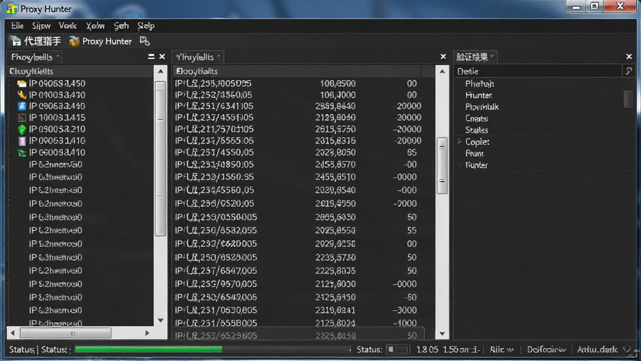Toggle the Status switch in status bar

tap(397, 350)
